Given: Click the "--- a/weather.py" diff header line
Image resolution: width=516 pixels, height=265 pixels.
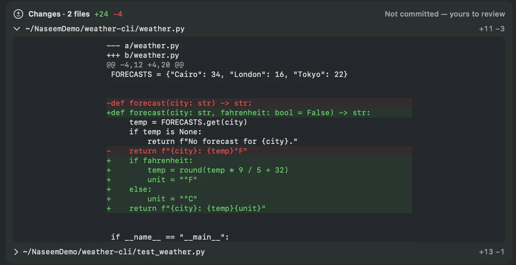Looking at the screenshot, I should pyautogui.click(x=143, y=46).
